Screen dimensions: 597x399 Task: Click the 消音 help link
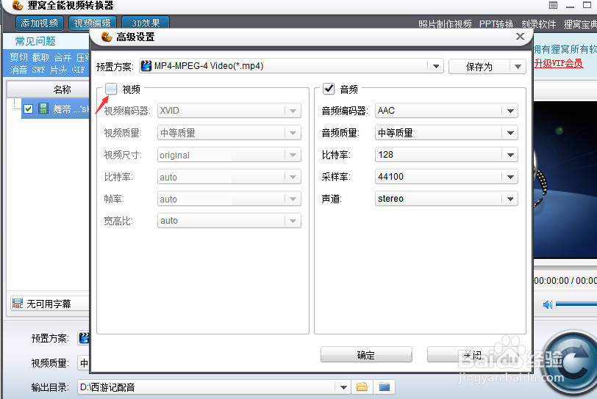coord(18,70)
